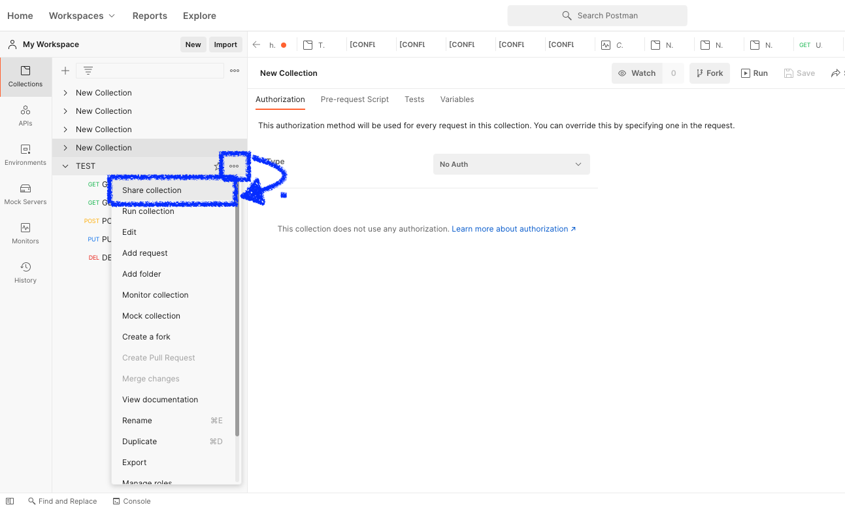Click the Save button
Image resolution: width=845 pixels, height=507 pixels.
(x=799, y=73)
